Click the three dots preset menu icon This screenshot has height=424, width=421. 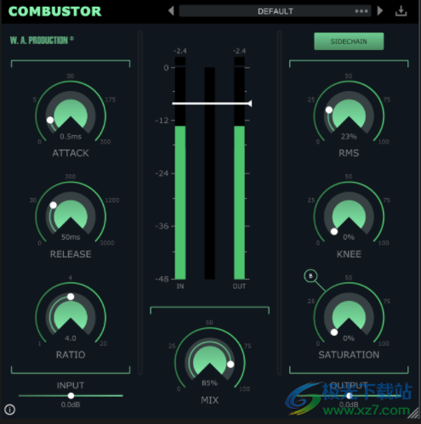pos(361,11)
